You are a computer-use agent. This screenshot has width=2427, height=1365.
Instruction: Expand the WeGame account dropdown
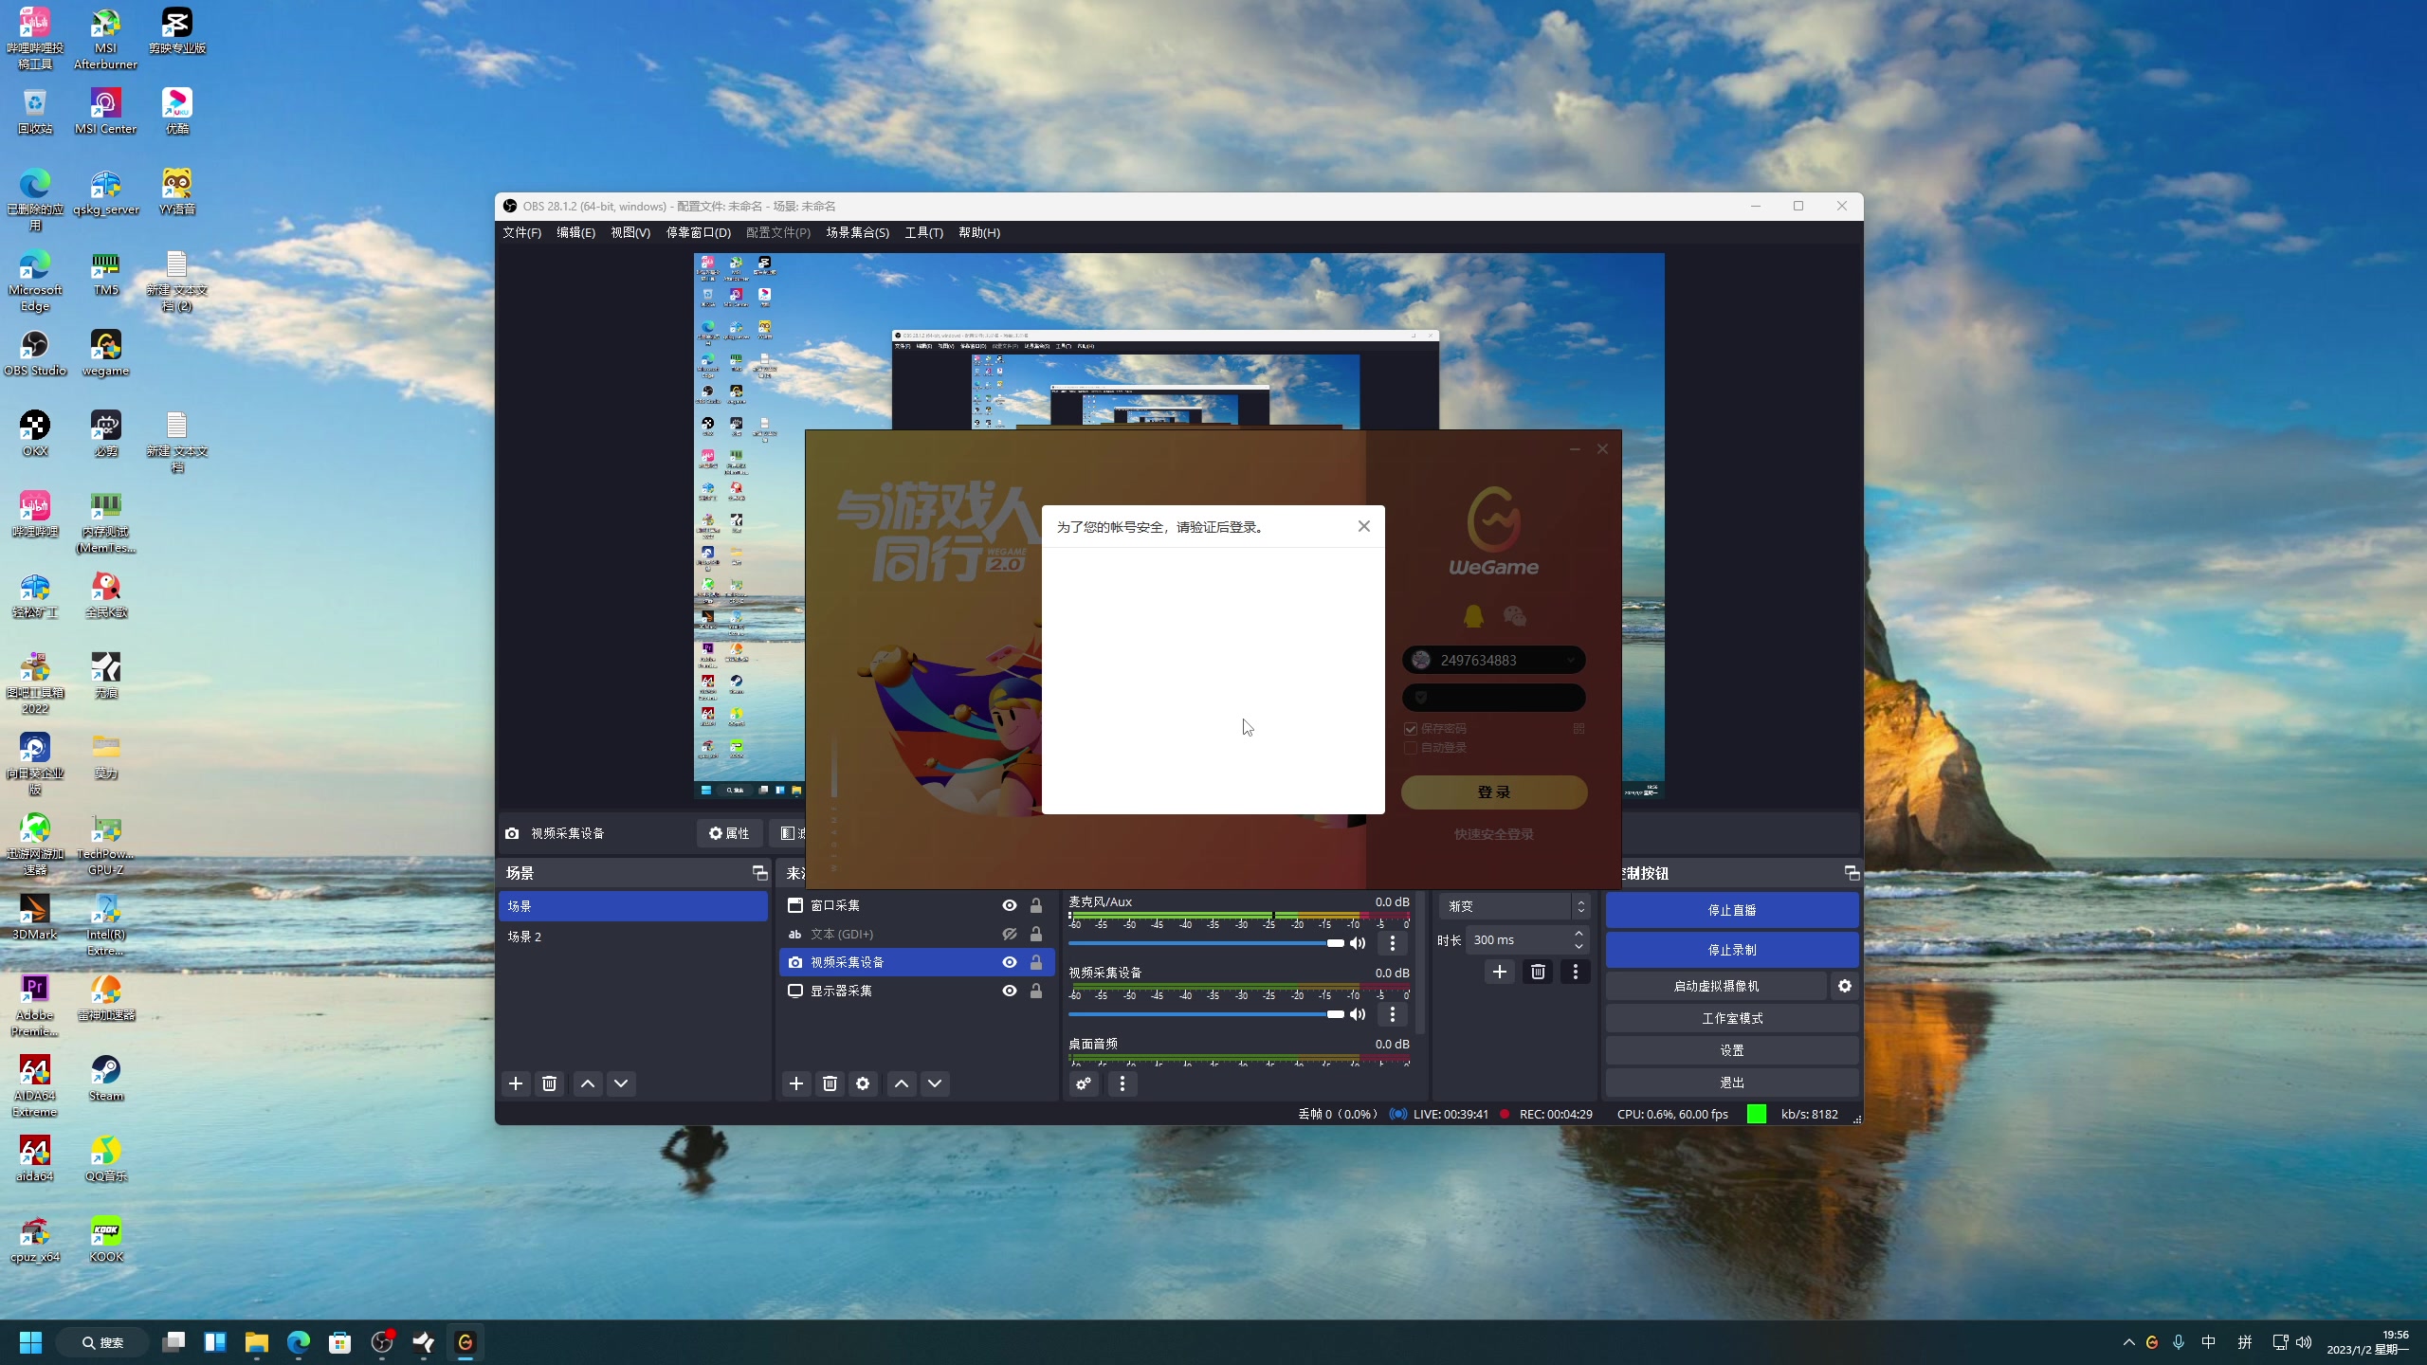[x=1571, y=660]
